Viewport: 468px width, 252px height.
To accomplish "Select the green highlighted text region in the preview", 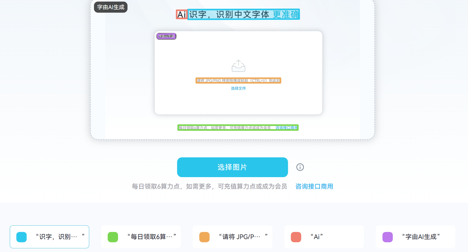I will tap(238, 127).
